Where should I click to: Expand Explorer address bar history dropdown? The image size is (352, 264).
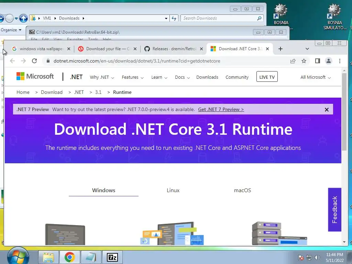tap(166, 19)
